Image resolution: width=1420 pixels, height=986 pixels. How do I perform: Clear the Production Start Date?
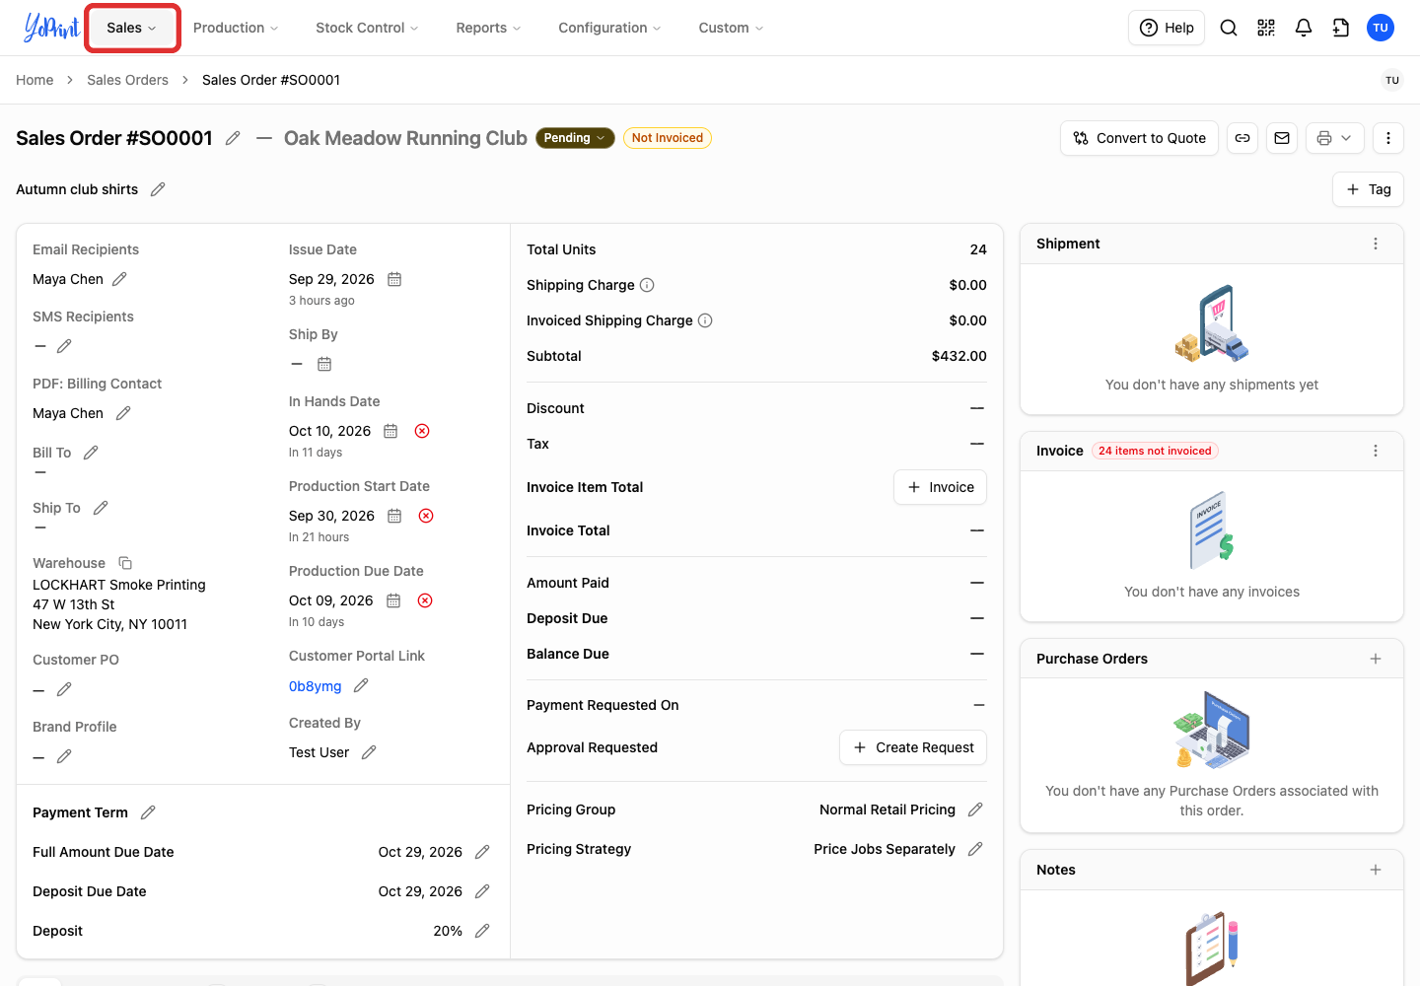[x=426, y=516]
